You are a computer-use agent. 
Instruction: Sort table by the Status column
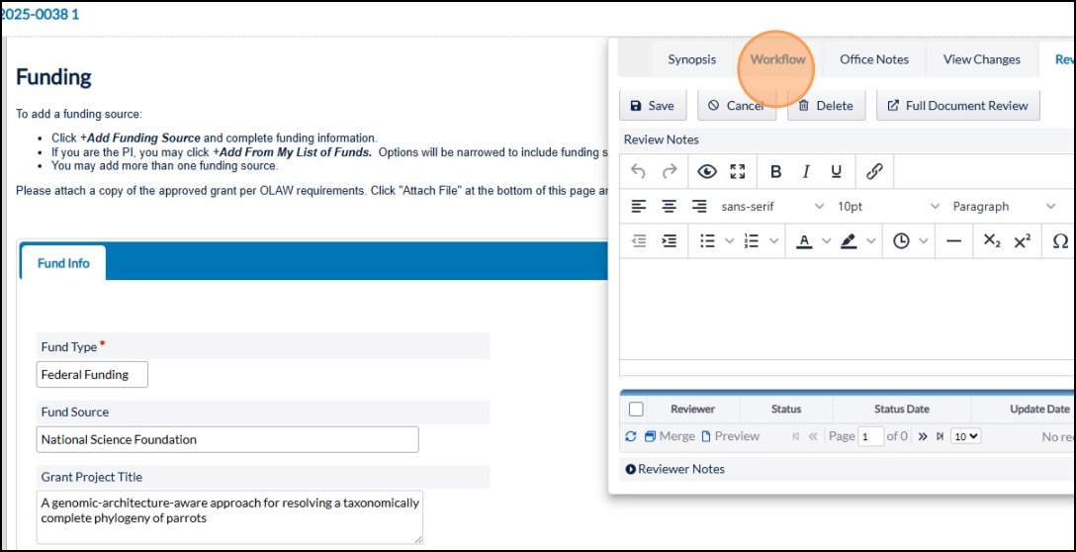click(x=786, y=410)
